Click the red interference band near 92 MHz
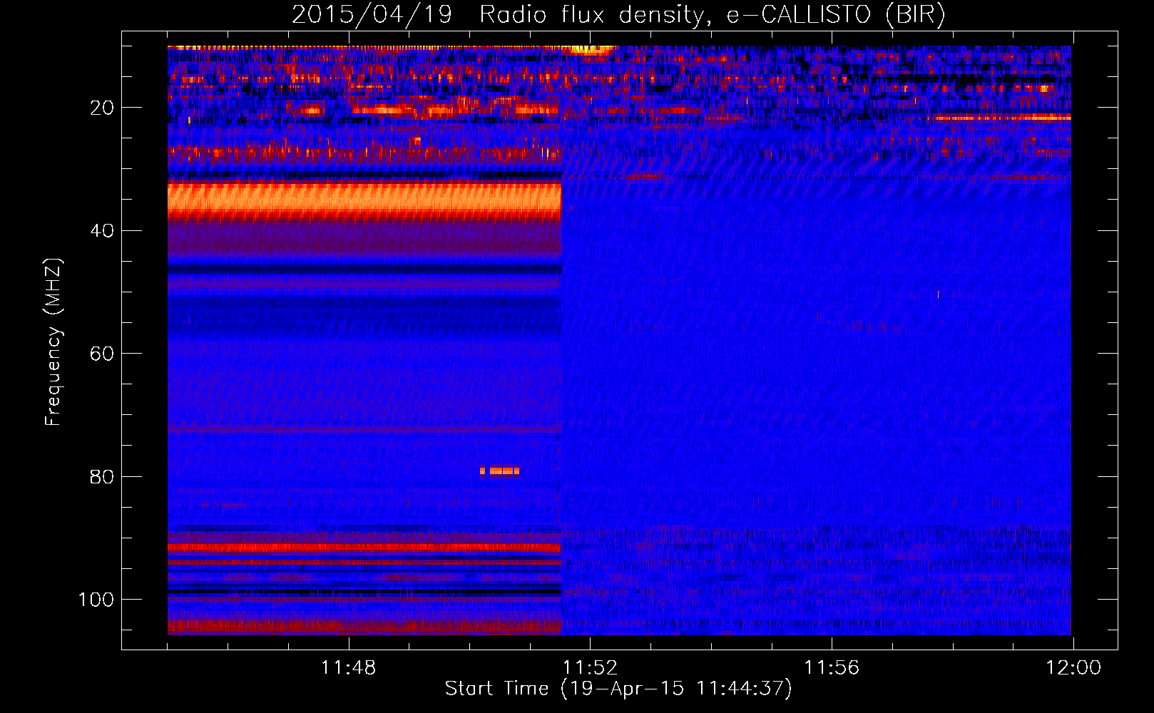 pos(364,548)
